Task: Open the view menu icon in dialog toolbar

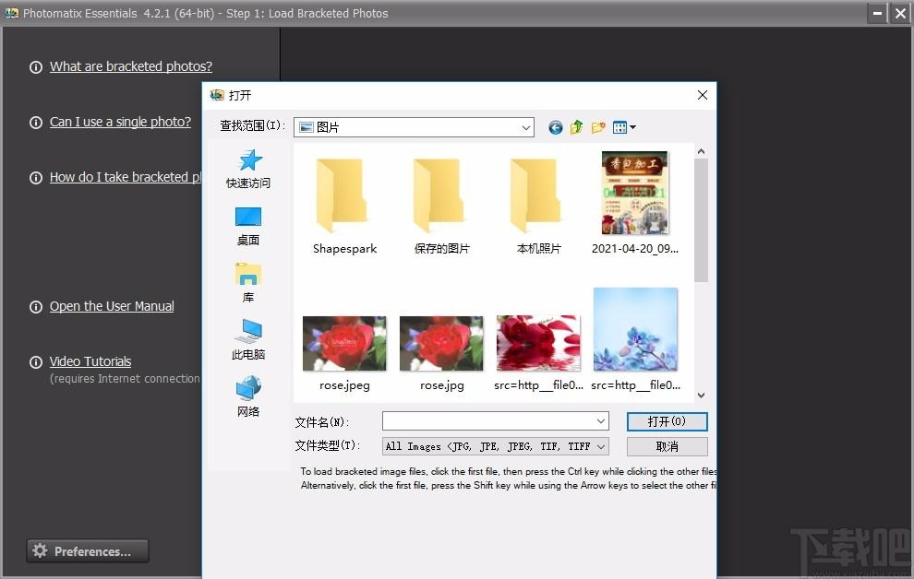Action: pyautogui.click(x=624, y=127)
